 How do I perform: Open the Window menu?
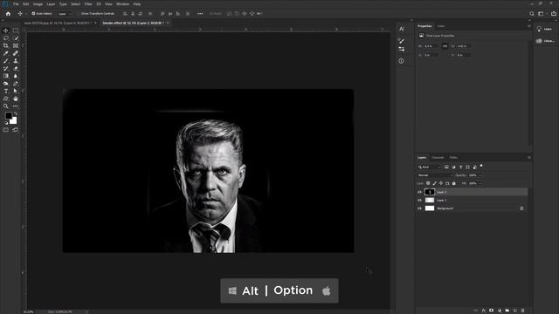[122, 3]
